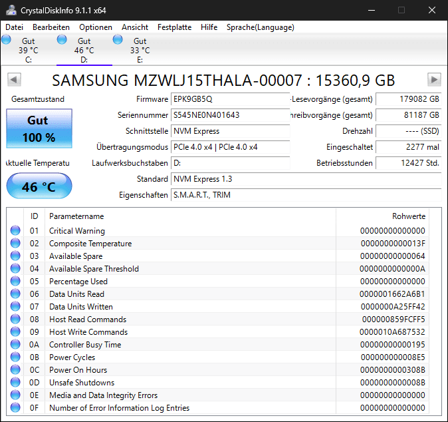
Task: Click blue status orb for drive D:
Action: click(x=62, y=39)
